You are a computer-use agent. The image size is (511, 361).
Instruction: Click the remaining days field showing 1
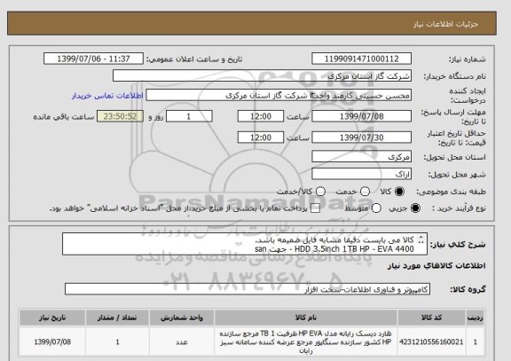pos(189,116)
